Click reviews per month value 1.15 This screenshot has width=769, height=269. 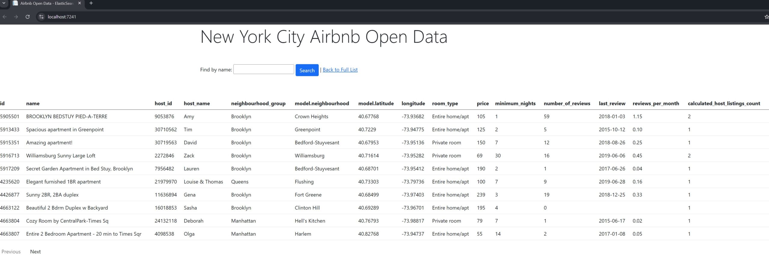click(x=637, y=116)
